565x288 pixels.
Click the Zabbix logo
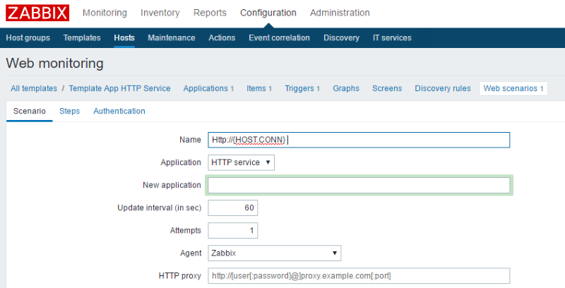37,13
